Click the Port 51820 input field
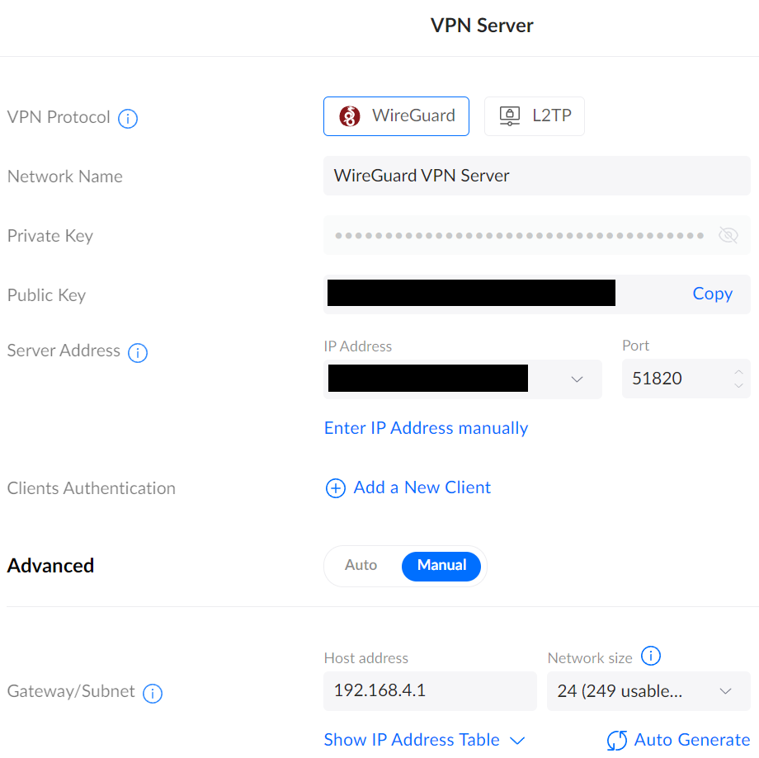The image size is (759, 758). click(x=686, y=379)
